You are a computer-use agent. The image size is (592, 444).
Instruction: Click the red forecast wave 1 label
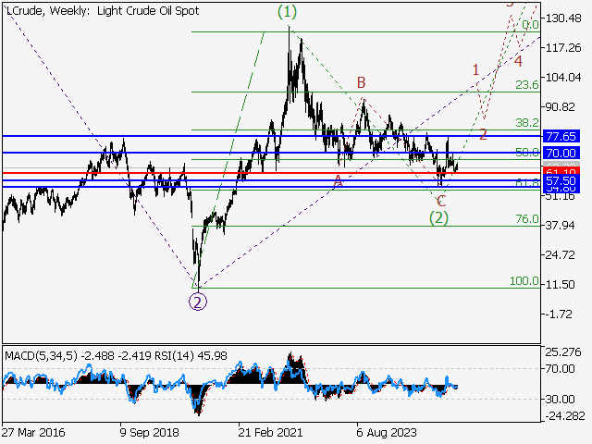pyautogui.click(x=475, y=69)
